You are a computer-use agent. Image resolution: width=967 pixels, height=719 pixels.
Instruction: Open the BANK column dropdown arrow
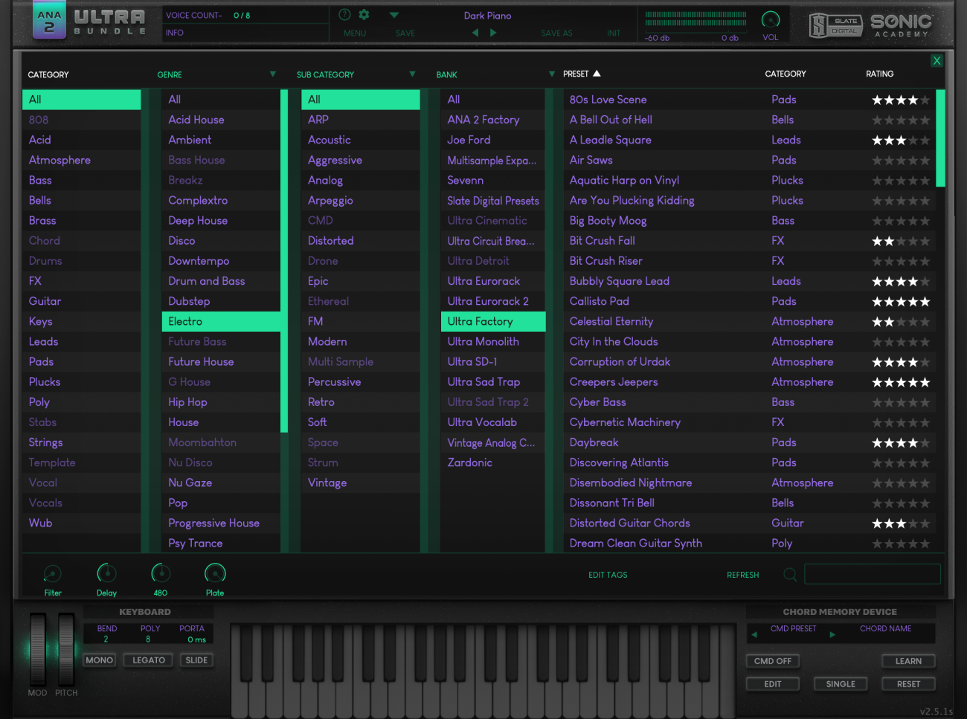pos(552,74)
